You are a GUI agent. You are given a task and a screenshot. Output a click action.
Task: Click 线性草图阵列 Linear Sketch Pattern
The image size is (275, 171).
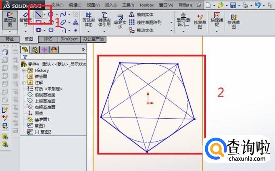pos(145,22)
